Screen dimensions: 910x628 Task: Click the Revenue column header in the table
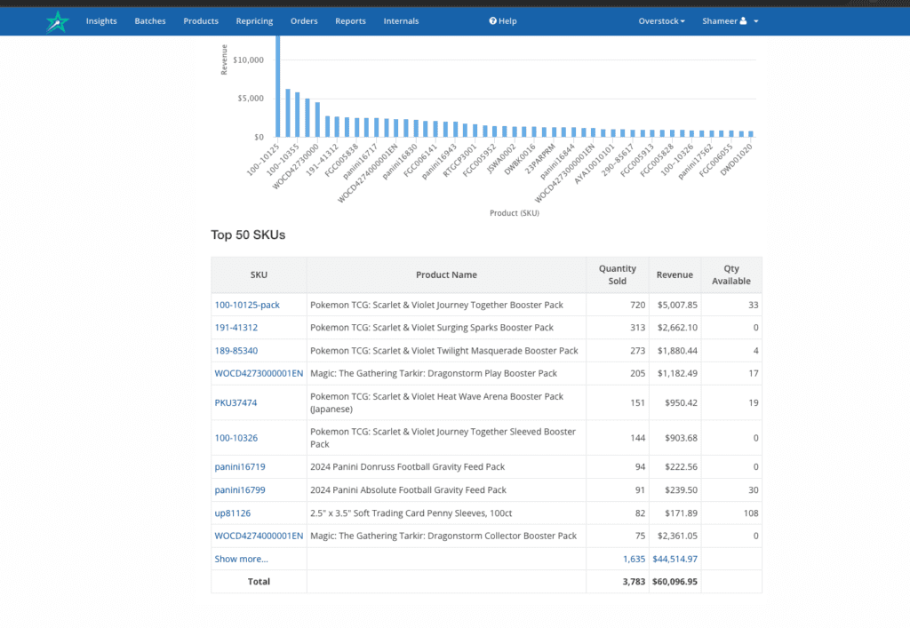pyautogui.click(x=675, y=274)
